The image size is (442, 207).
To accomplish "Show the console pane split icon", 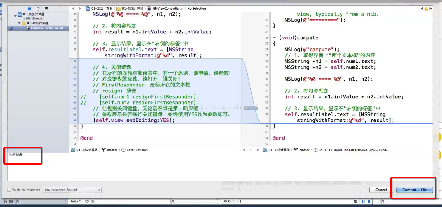I will [x=369, y=201].
